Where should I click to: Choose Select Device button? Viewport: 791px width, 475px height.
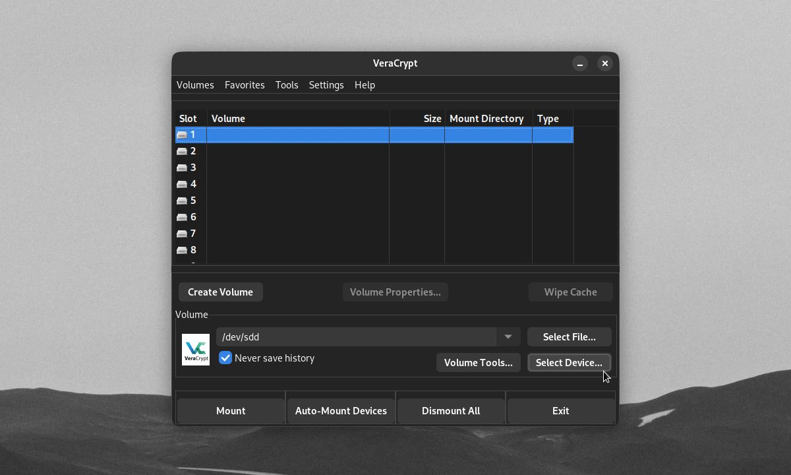(x=570, y=363)
